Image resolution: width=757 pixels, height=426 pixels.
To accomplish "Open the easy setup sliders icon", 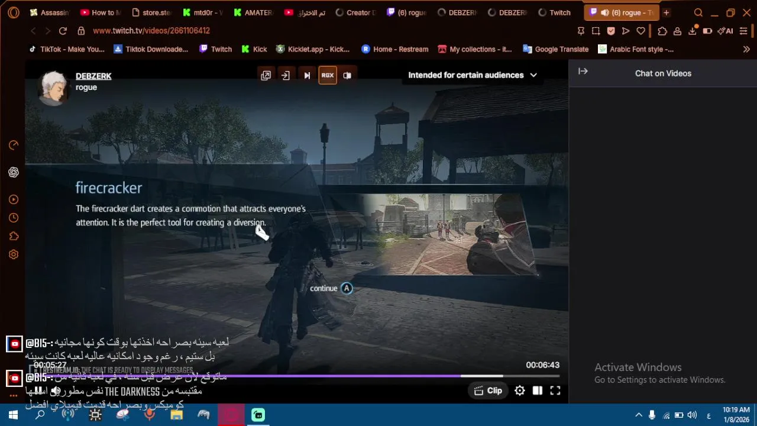I will (743, 31).
